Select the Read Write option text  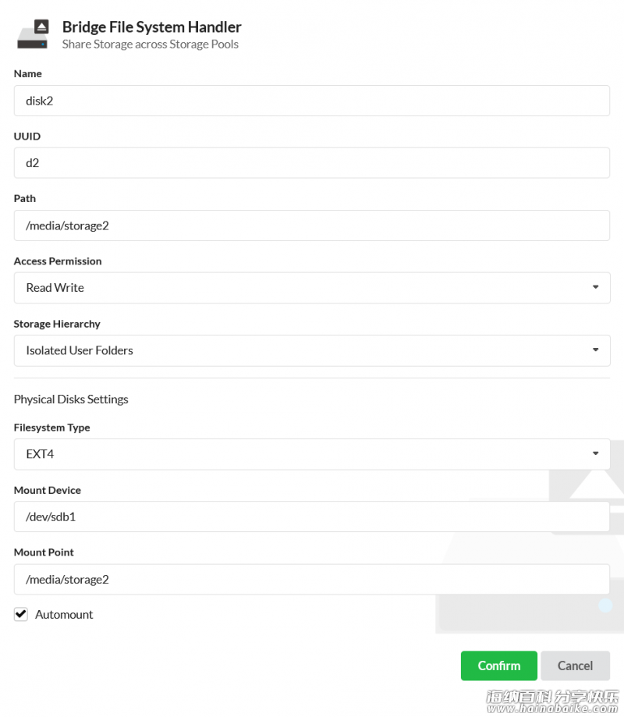pyautogui.click(x=55, y=288)
